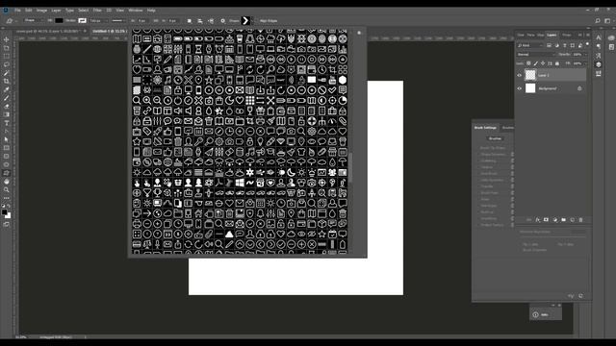Link shape width and height
The width and height of the screenshot is (616, 346).
point(156,21)
